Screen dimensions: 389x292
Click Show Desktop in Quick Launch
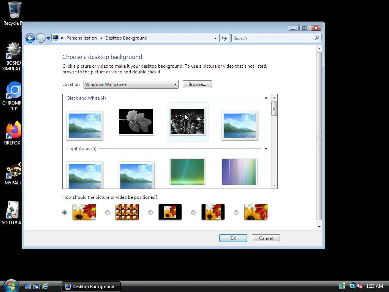[28, 287]
